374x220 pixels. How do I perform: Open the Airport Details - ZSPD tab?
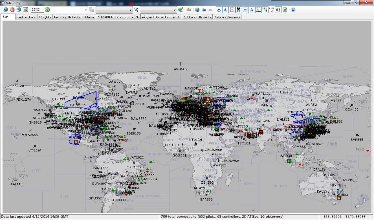[x=161, y=17]
